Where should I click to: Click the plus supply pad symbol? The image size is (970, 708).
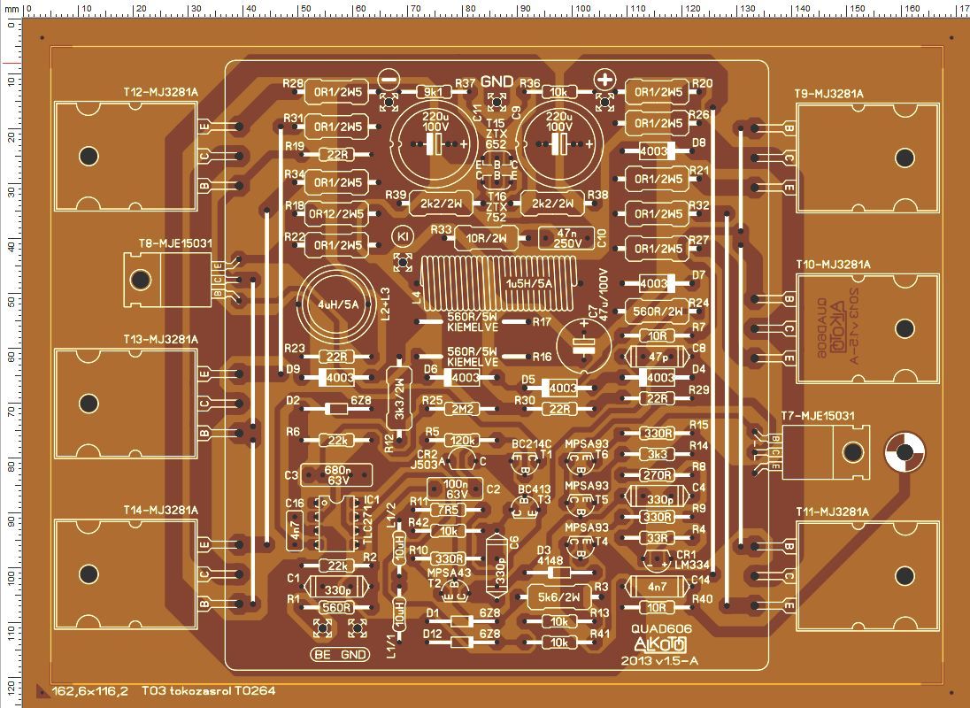[604, 80]
